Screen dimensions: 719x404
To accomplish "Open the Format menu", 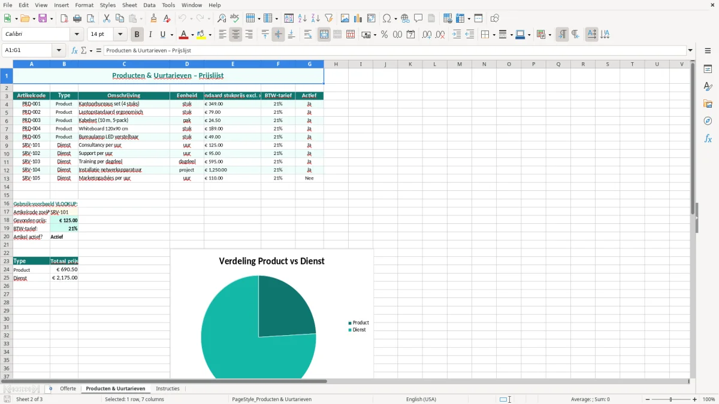I will click(x=84, y=5).
